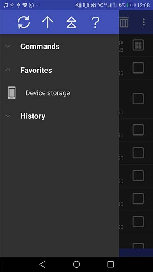Viewport: 153px width, 272px height.
Task: Go up one folder with single arrow
Action: pyautogui.click(x=47, y=22)
